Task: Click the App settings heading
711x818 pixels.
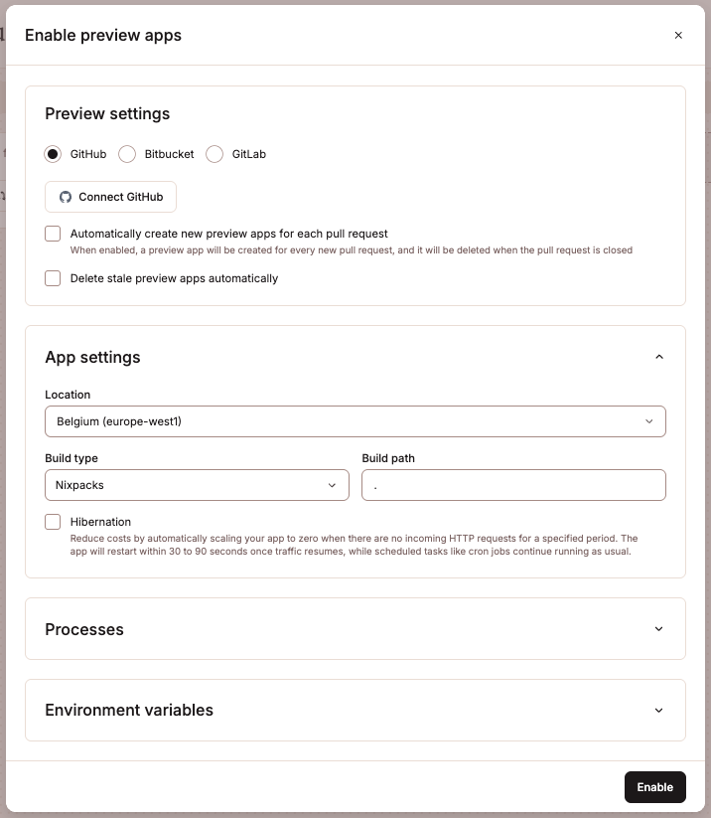Action: [92, 357]
